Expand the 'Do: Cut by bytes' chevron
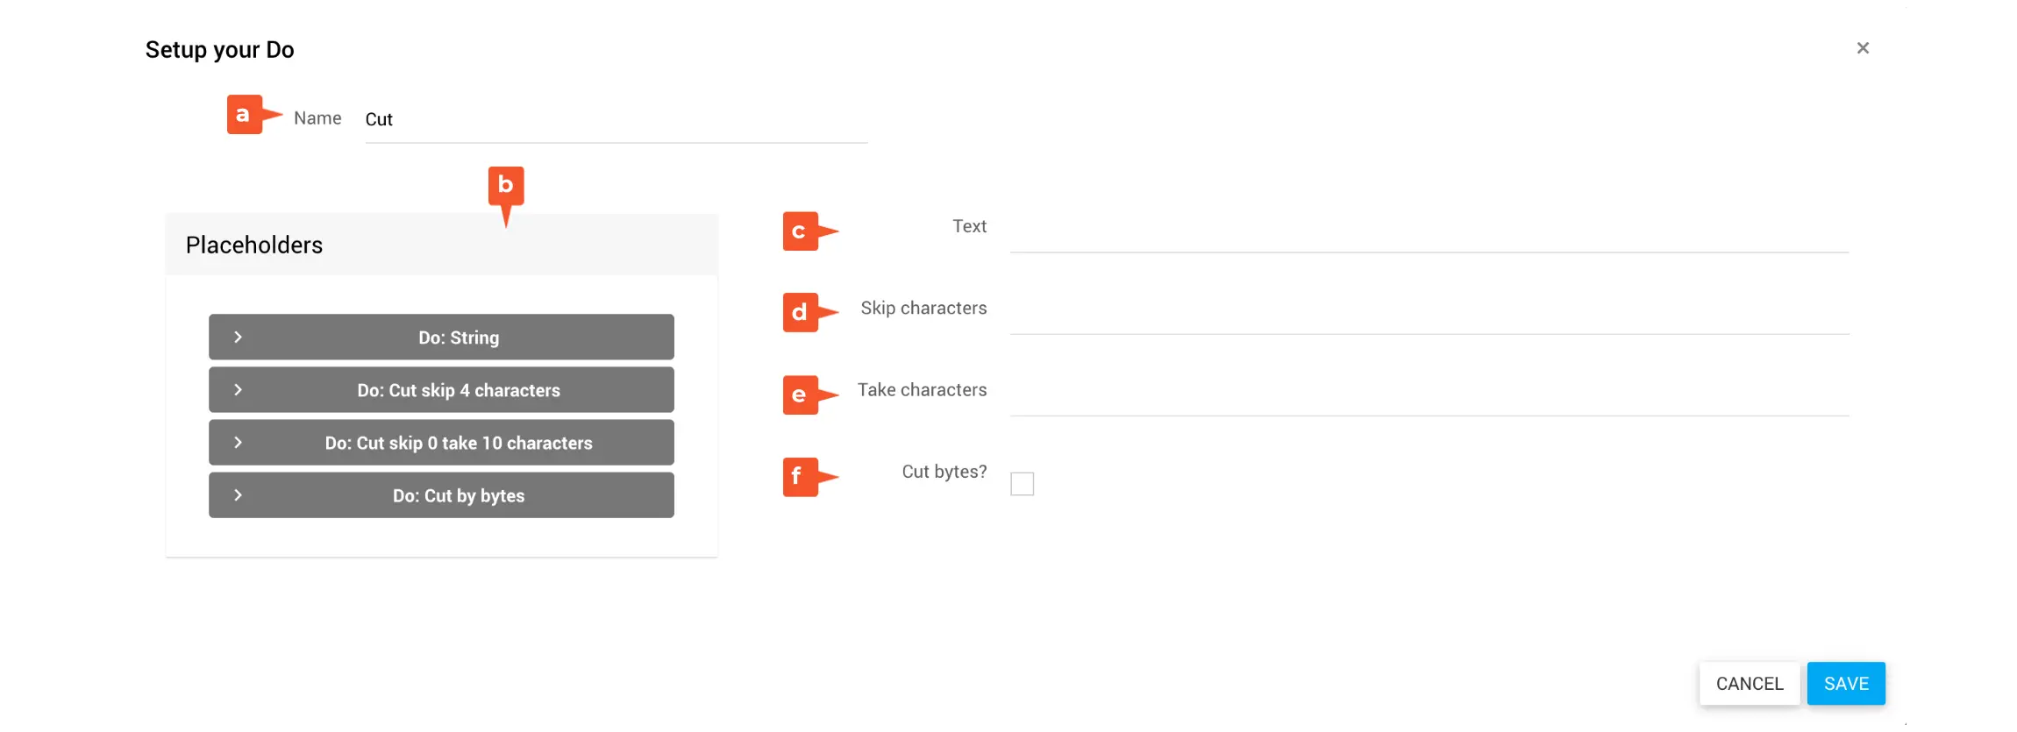This screenshot has width=2017, height=732. [238, 495]
